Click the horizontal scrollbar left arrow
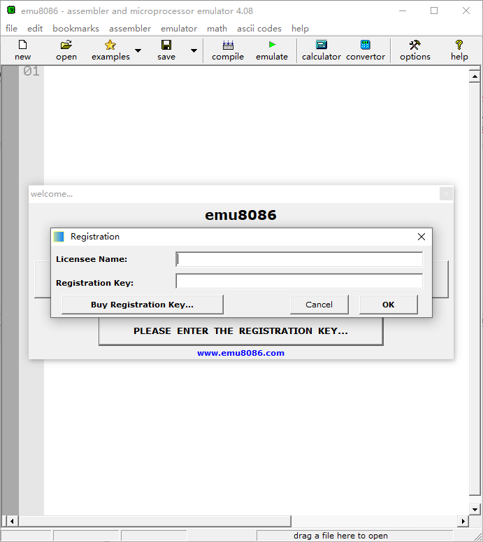 coord(12,521)
